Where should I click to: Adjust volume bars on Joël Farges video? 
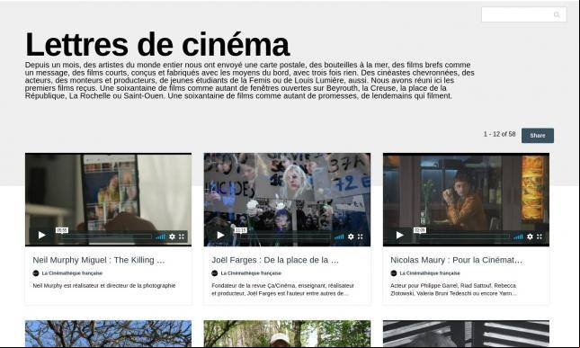[339, 236]
